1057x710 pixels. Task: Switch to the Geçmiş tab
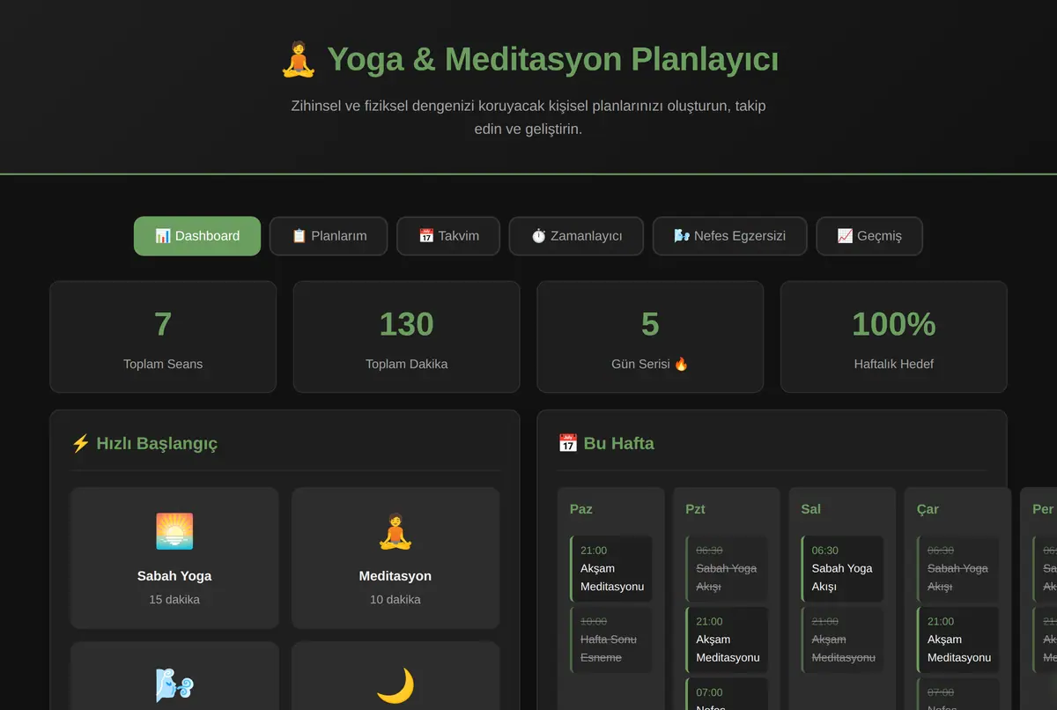pyautogui.click(x=869, y=236)
